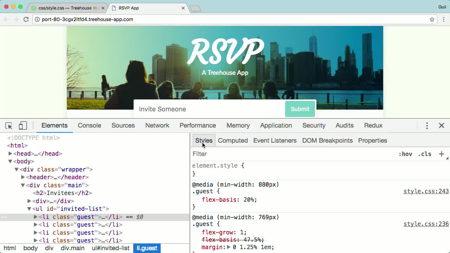Toggle element pseudo-class states with :hov

pyautogui.click(x=406, y=154)
